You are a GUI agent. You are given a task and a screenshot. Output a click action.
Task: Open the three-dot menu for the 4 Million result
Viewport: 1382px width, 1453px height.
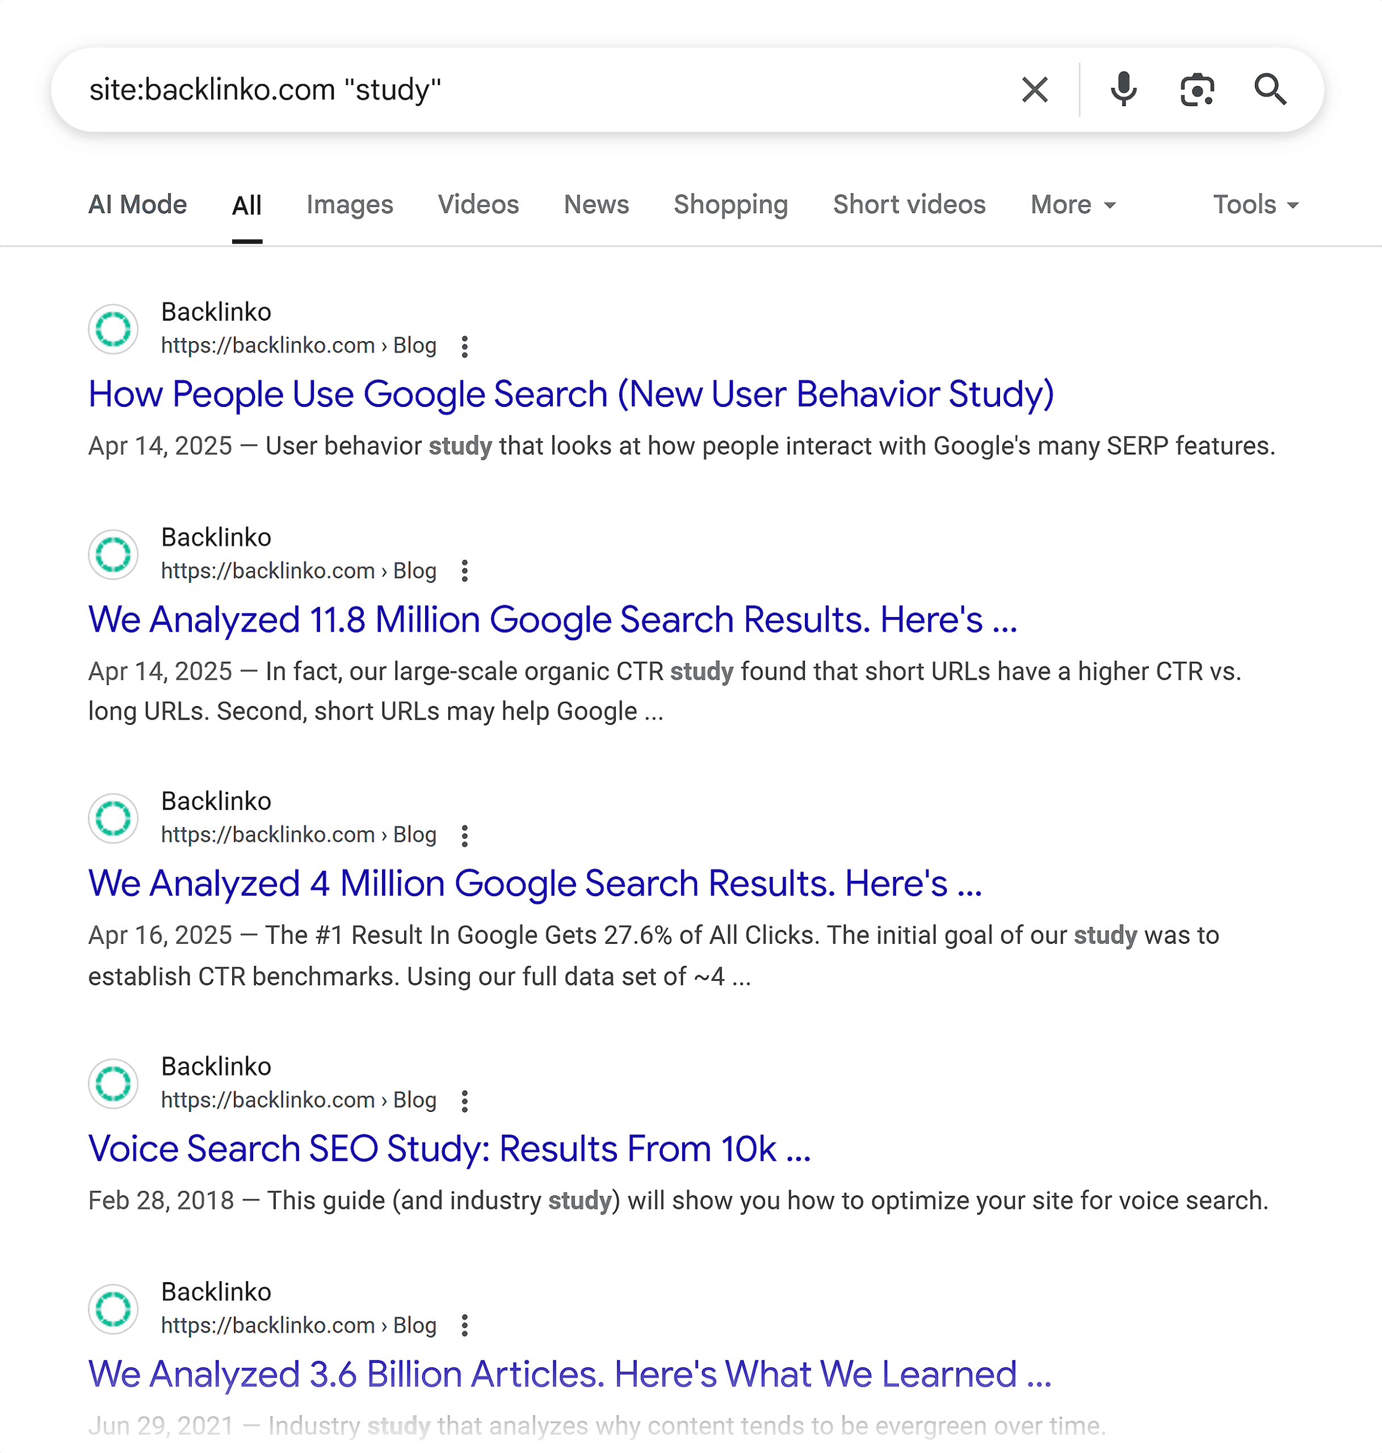464,835
